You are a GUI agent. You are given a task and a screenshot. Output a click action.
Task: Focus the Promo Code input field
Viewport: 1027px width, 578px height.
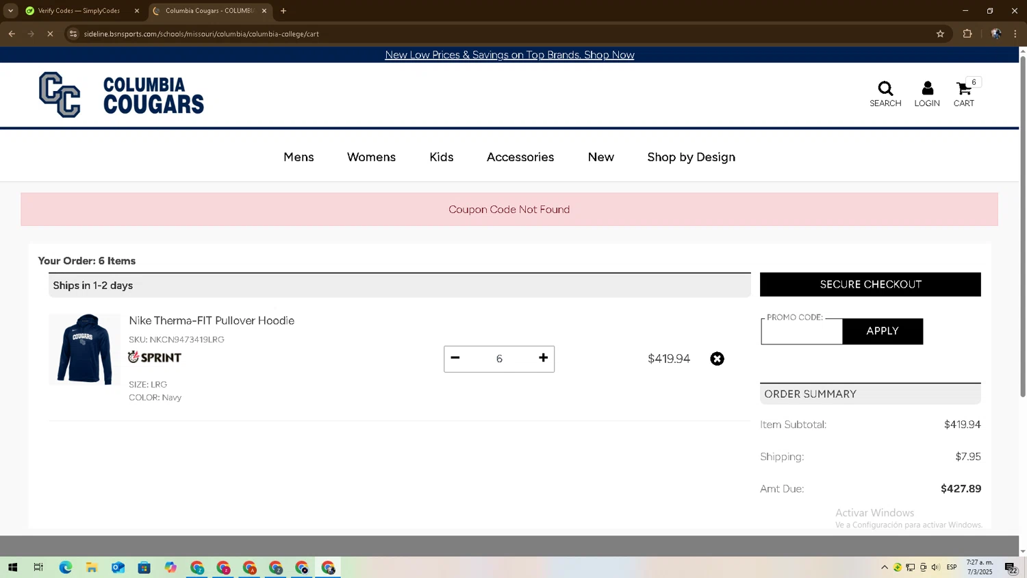click(x=802, y=332)
